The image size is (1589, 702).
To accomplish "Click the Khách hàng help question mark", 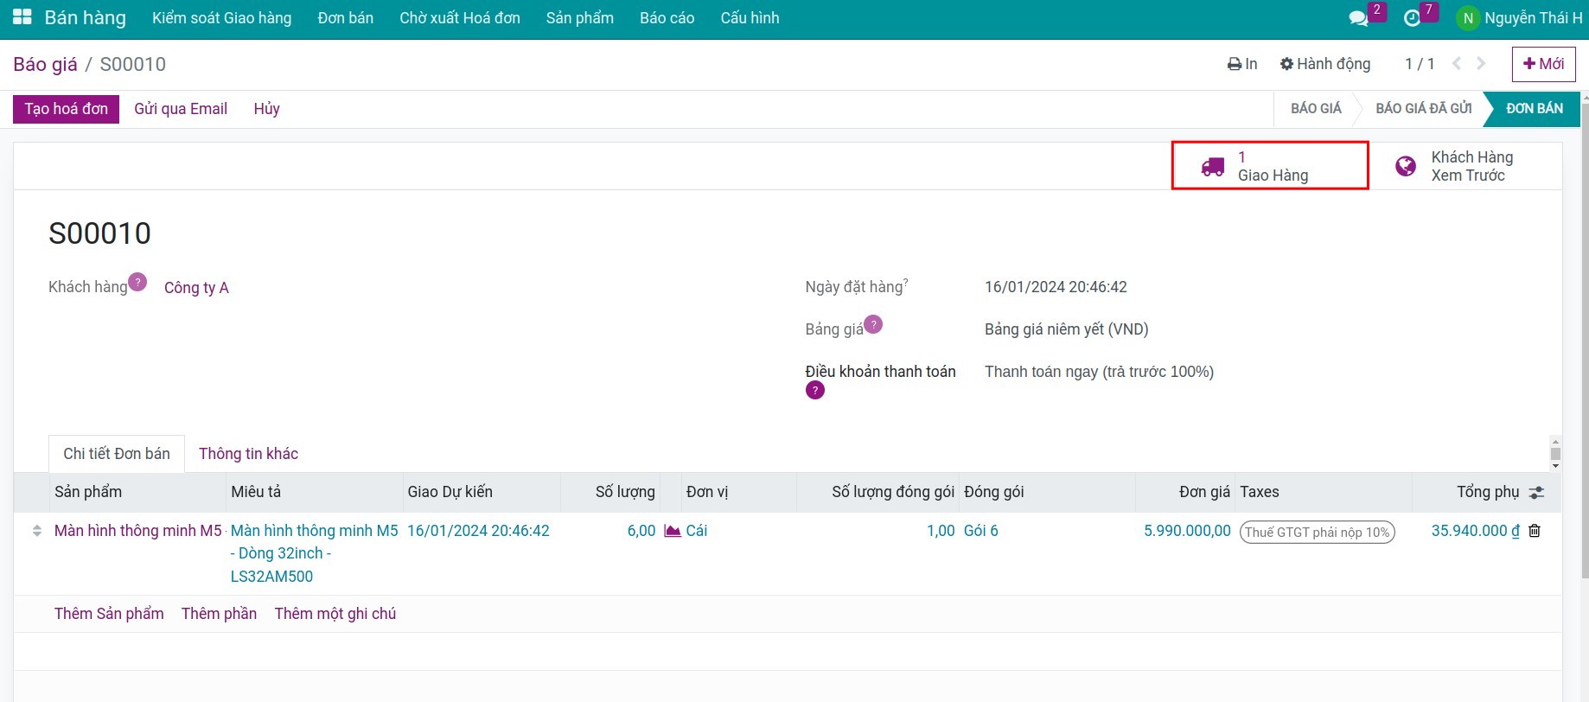I will [x=137, y=283].
